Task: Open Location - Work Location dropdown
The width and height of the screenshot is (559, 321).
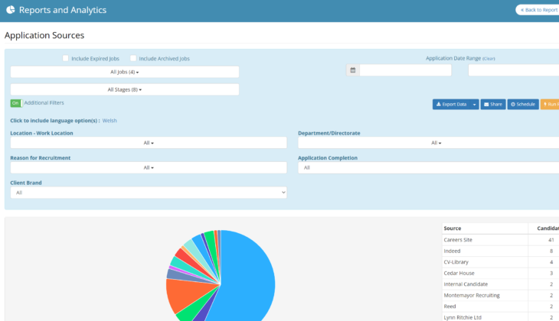Action: (x=149, y=143)
